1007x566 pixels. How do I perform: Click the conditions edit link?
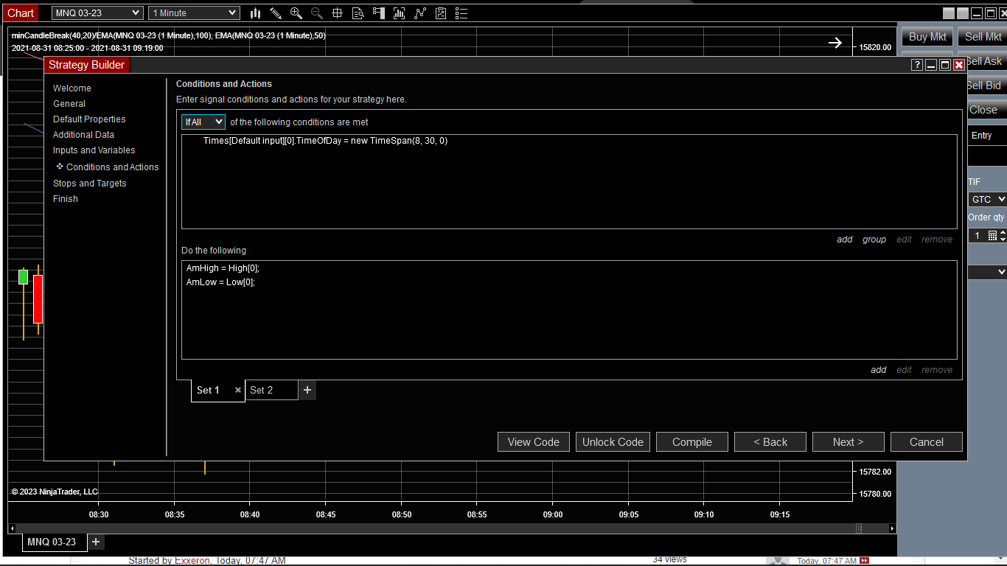pyautogui.click(x=904, y=240)
